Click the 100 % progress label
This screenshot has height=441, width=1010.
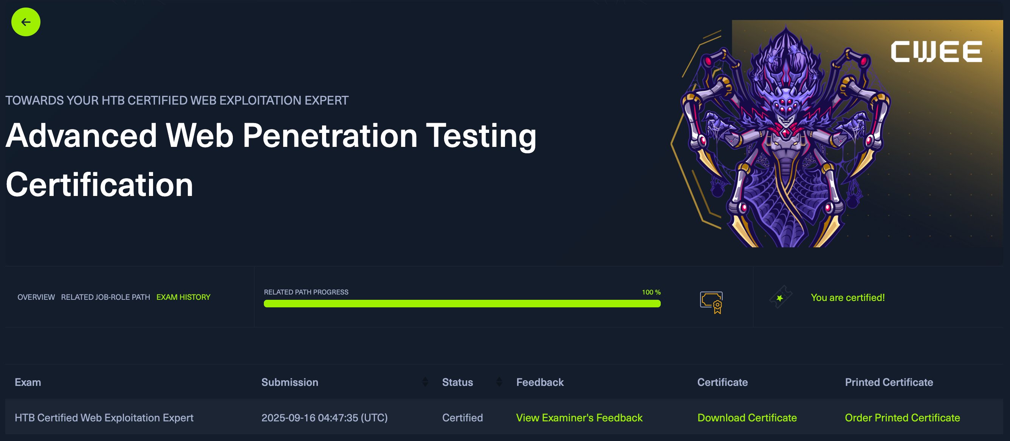tap(651, 292)
